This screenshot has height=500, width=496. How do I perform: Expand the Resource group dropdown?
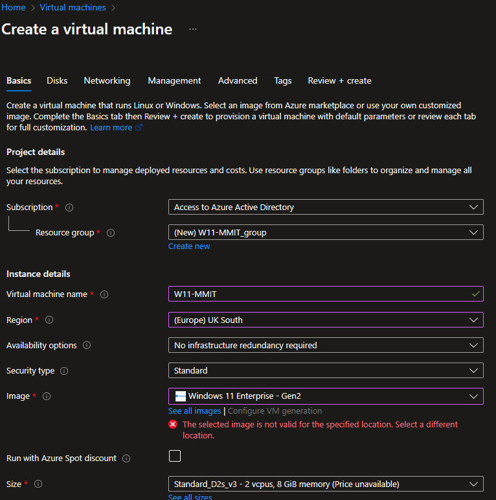click(326, 232)
